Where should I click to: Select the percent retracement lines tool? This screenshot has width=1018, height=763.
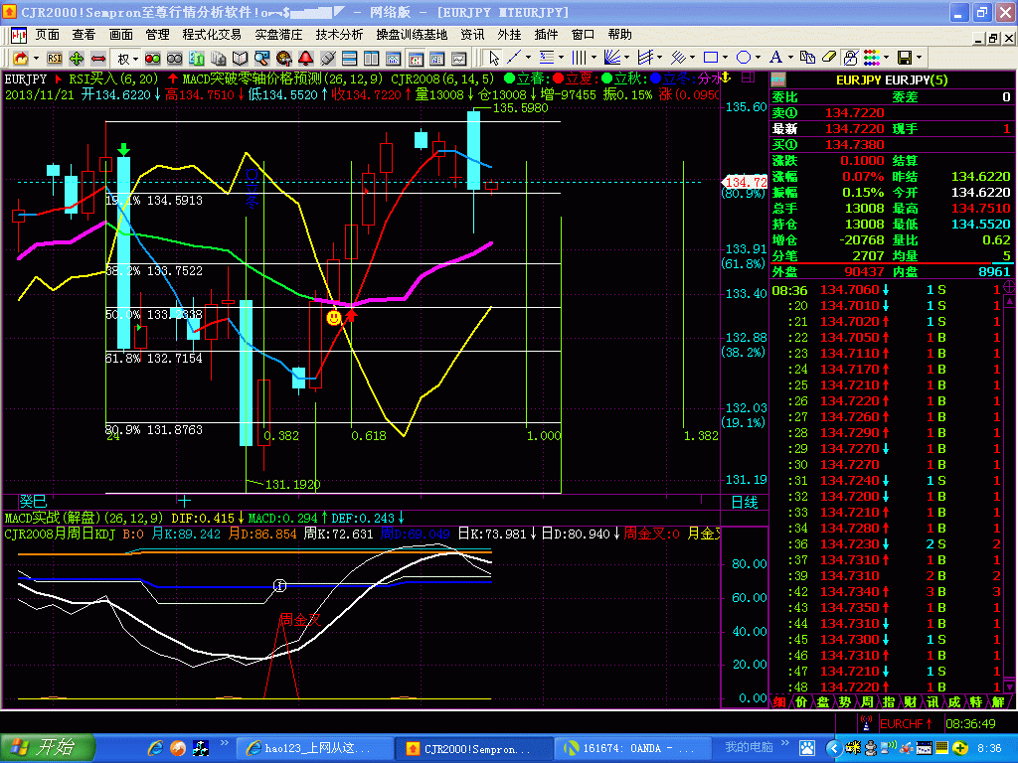click(547, 59)
